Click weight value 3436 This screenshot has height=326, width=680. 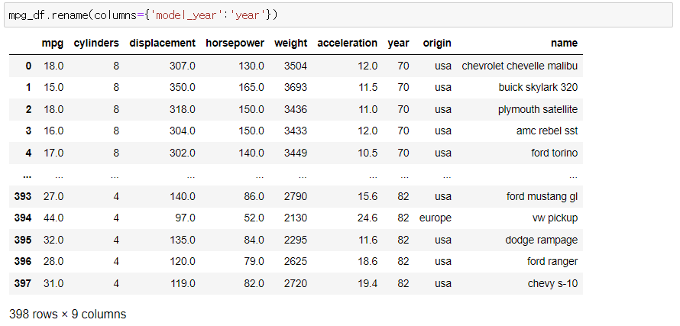point(296,109)
